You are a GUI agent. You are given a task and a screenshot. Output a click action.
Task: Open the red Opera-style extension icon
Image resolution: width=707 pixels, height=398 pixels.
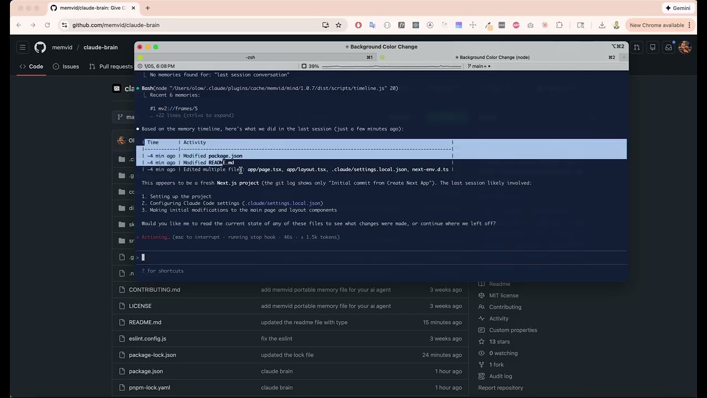click(358, 25)
